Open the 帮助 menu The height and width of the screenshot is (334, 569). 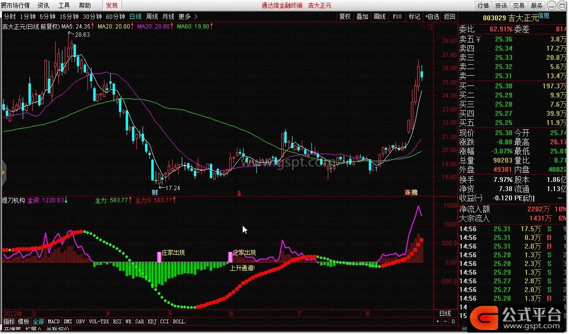click(85, 5)
